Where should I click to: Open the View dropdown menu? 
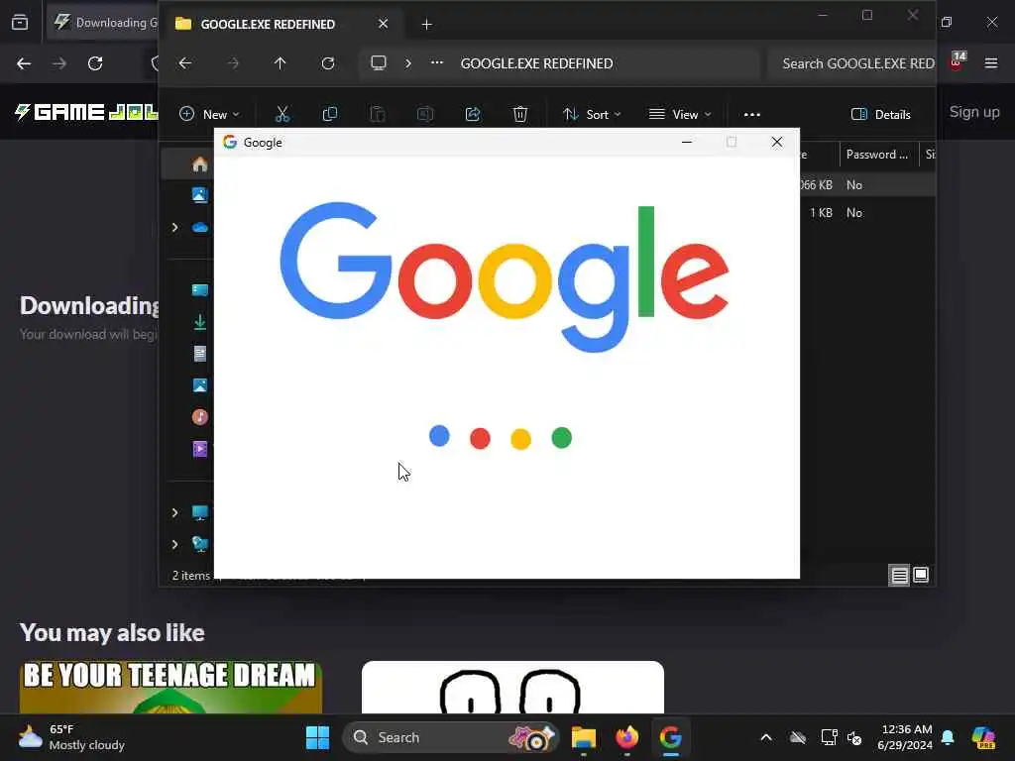[680, 115]
